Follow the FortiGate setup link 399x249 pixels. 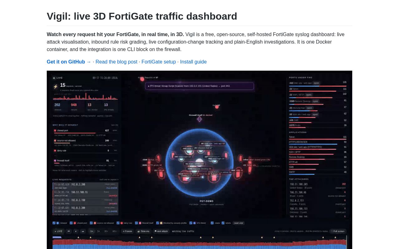click(159, 62)
